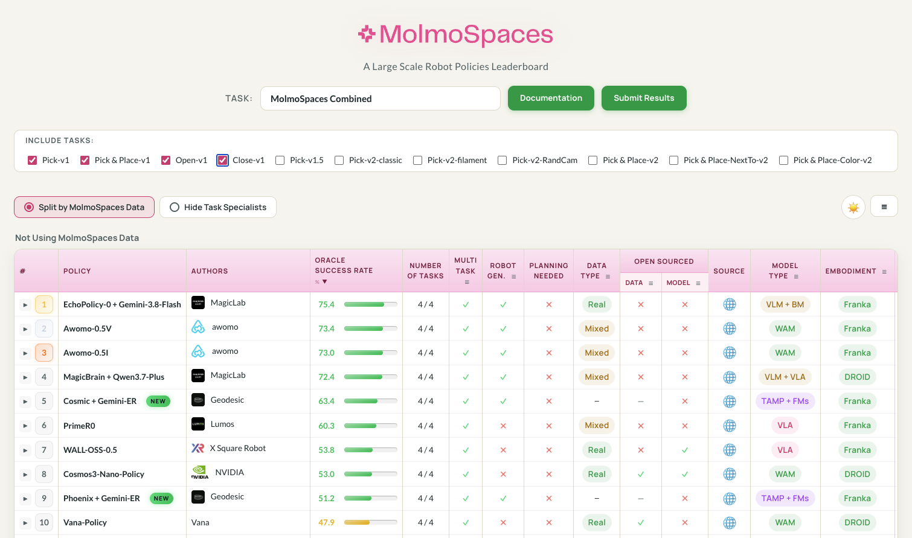The width and height of the screenshot is (912, 538).
Task: Select Hide Task Specialists radio option
Action: point(218,207)
